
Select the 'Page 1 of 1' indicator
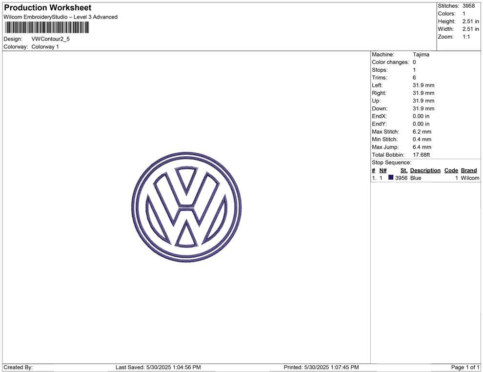point(465,367)
